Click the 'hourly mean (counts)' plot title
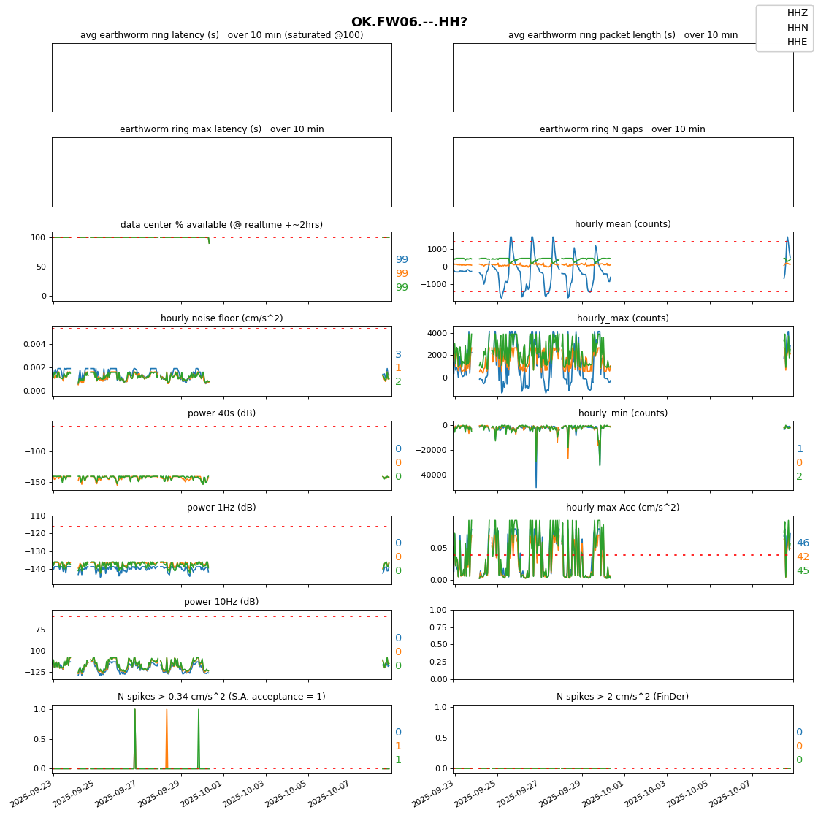The image size is (818, 818). click(x=622, y=224)
